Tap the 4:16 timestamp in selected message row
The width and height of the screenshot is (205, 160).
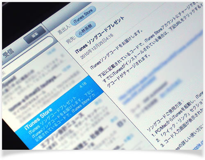click(83, 85)
